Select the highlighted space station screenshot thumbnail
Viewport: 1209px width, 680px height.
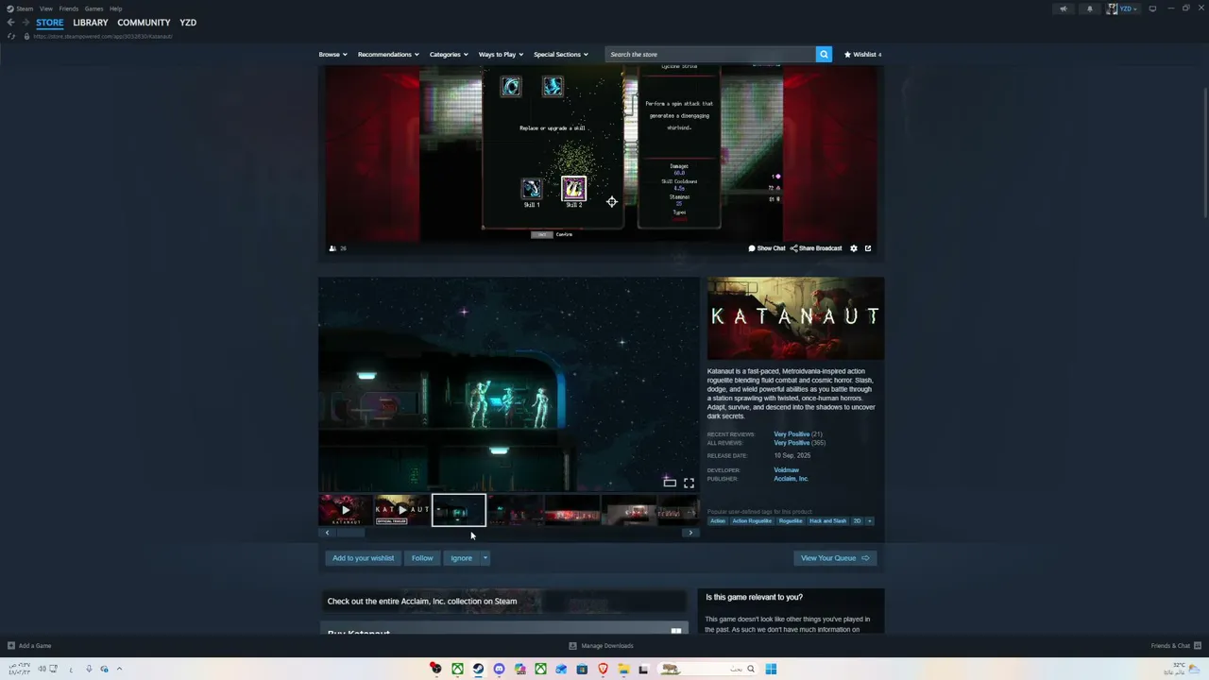459,510
